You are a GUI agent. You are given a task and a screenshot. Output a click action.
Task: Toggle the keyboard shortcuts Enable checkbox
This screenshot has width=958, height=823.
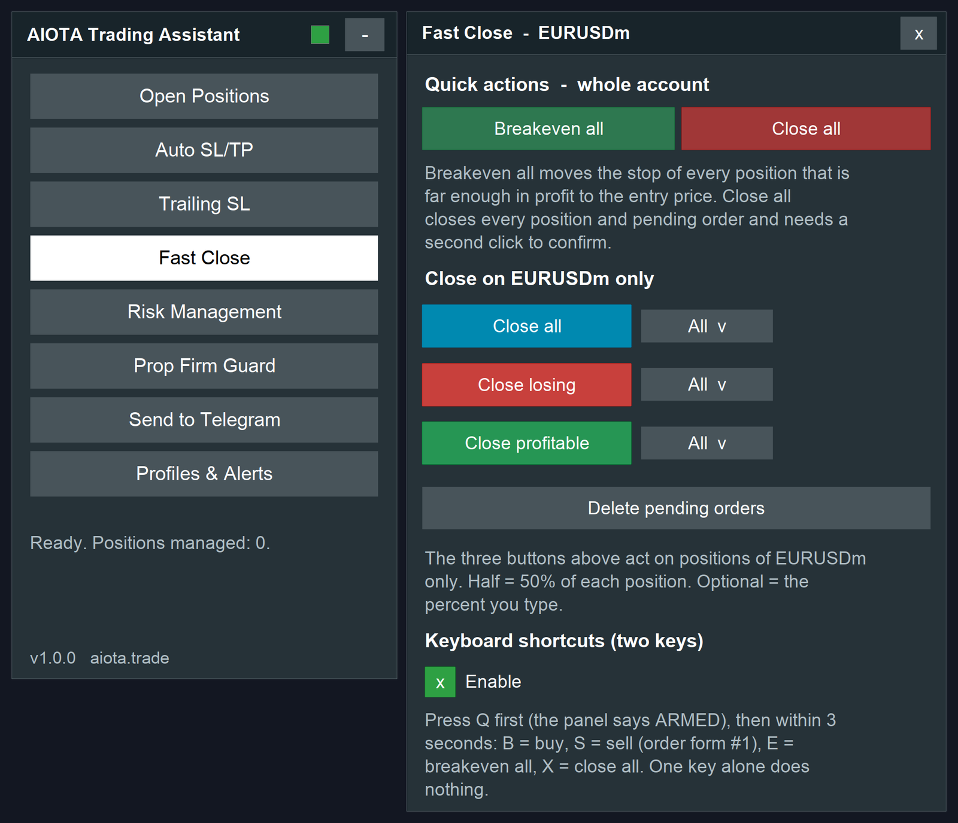[440, 682]
